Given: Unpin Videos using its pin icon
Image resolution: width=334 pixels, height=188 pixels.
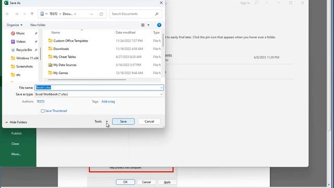Looking at the screenshot, I should click(36, 42).
